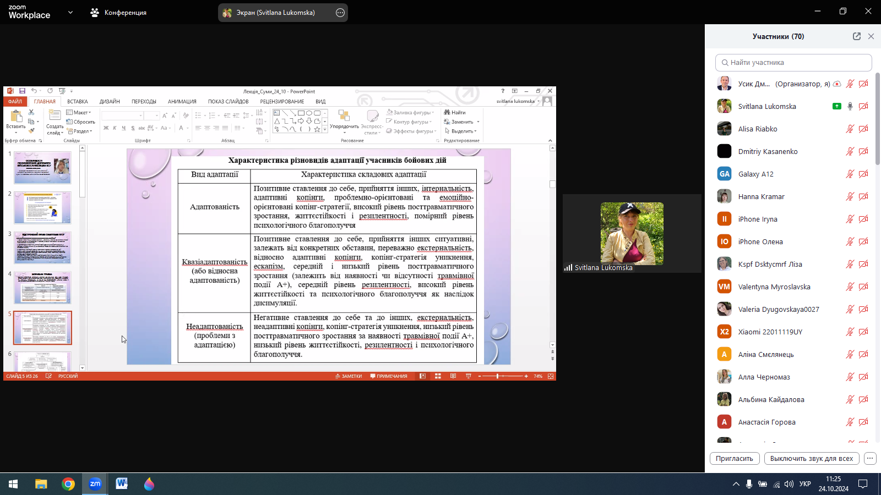The height and width of the screenshot is (495, 881).
Task: Toggle video for Hanna Kramar
Action: [x=863, y=196]
